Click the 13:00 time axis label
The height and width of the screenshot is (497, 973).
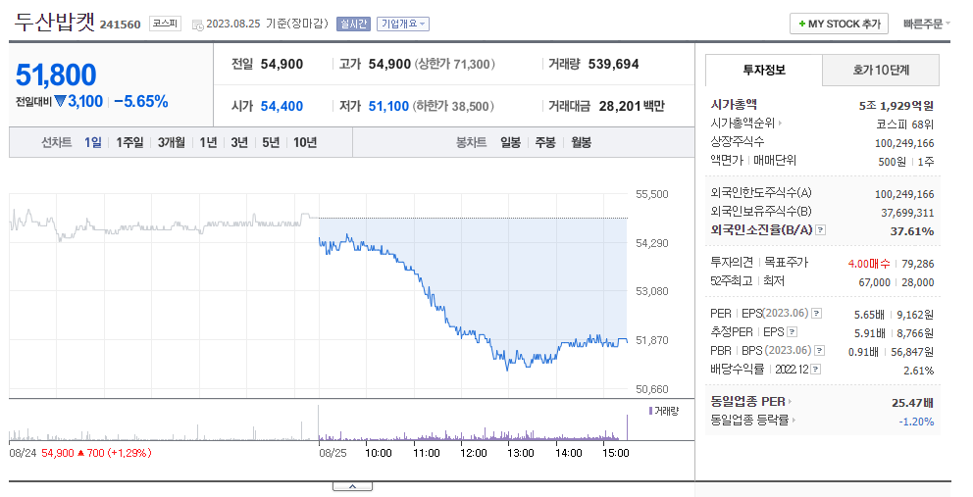coord(520,453)
